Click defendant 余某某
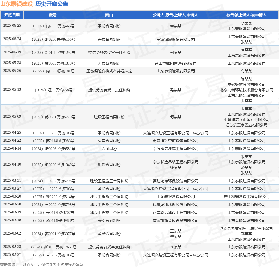This screenshot has width=279, height=267. tap(246, 168)
